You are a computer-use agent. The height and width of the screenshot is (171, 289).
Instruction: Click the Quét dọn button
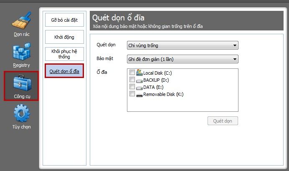223,121
